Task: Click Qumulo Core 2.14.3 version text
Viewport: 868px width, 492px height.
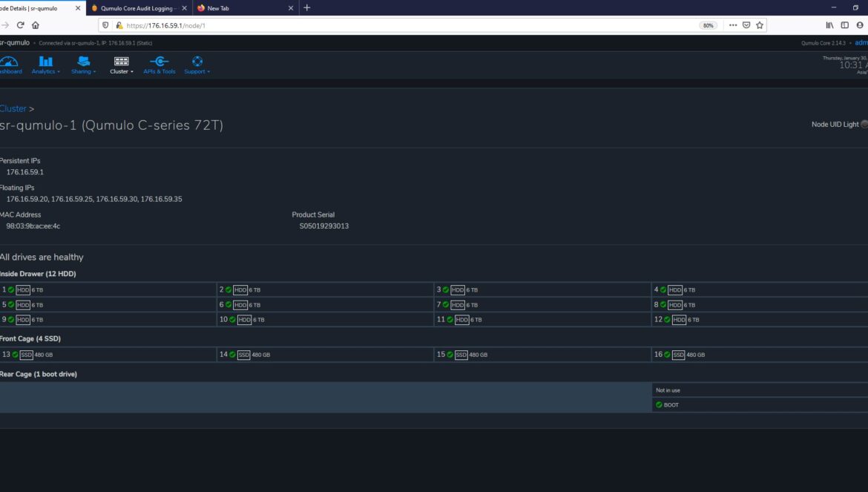Action: click(823, 43)
